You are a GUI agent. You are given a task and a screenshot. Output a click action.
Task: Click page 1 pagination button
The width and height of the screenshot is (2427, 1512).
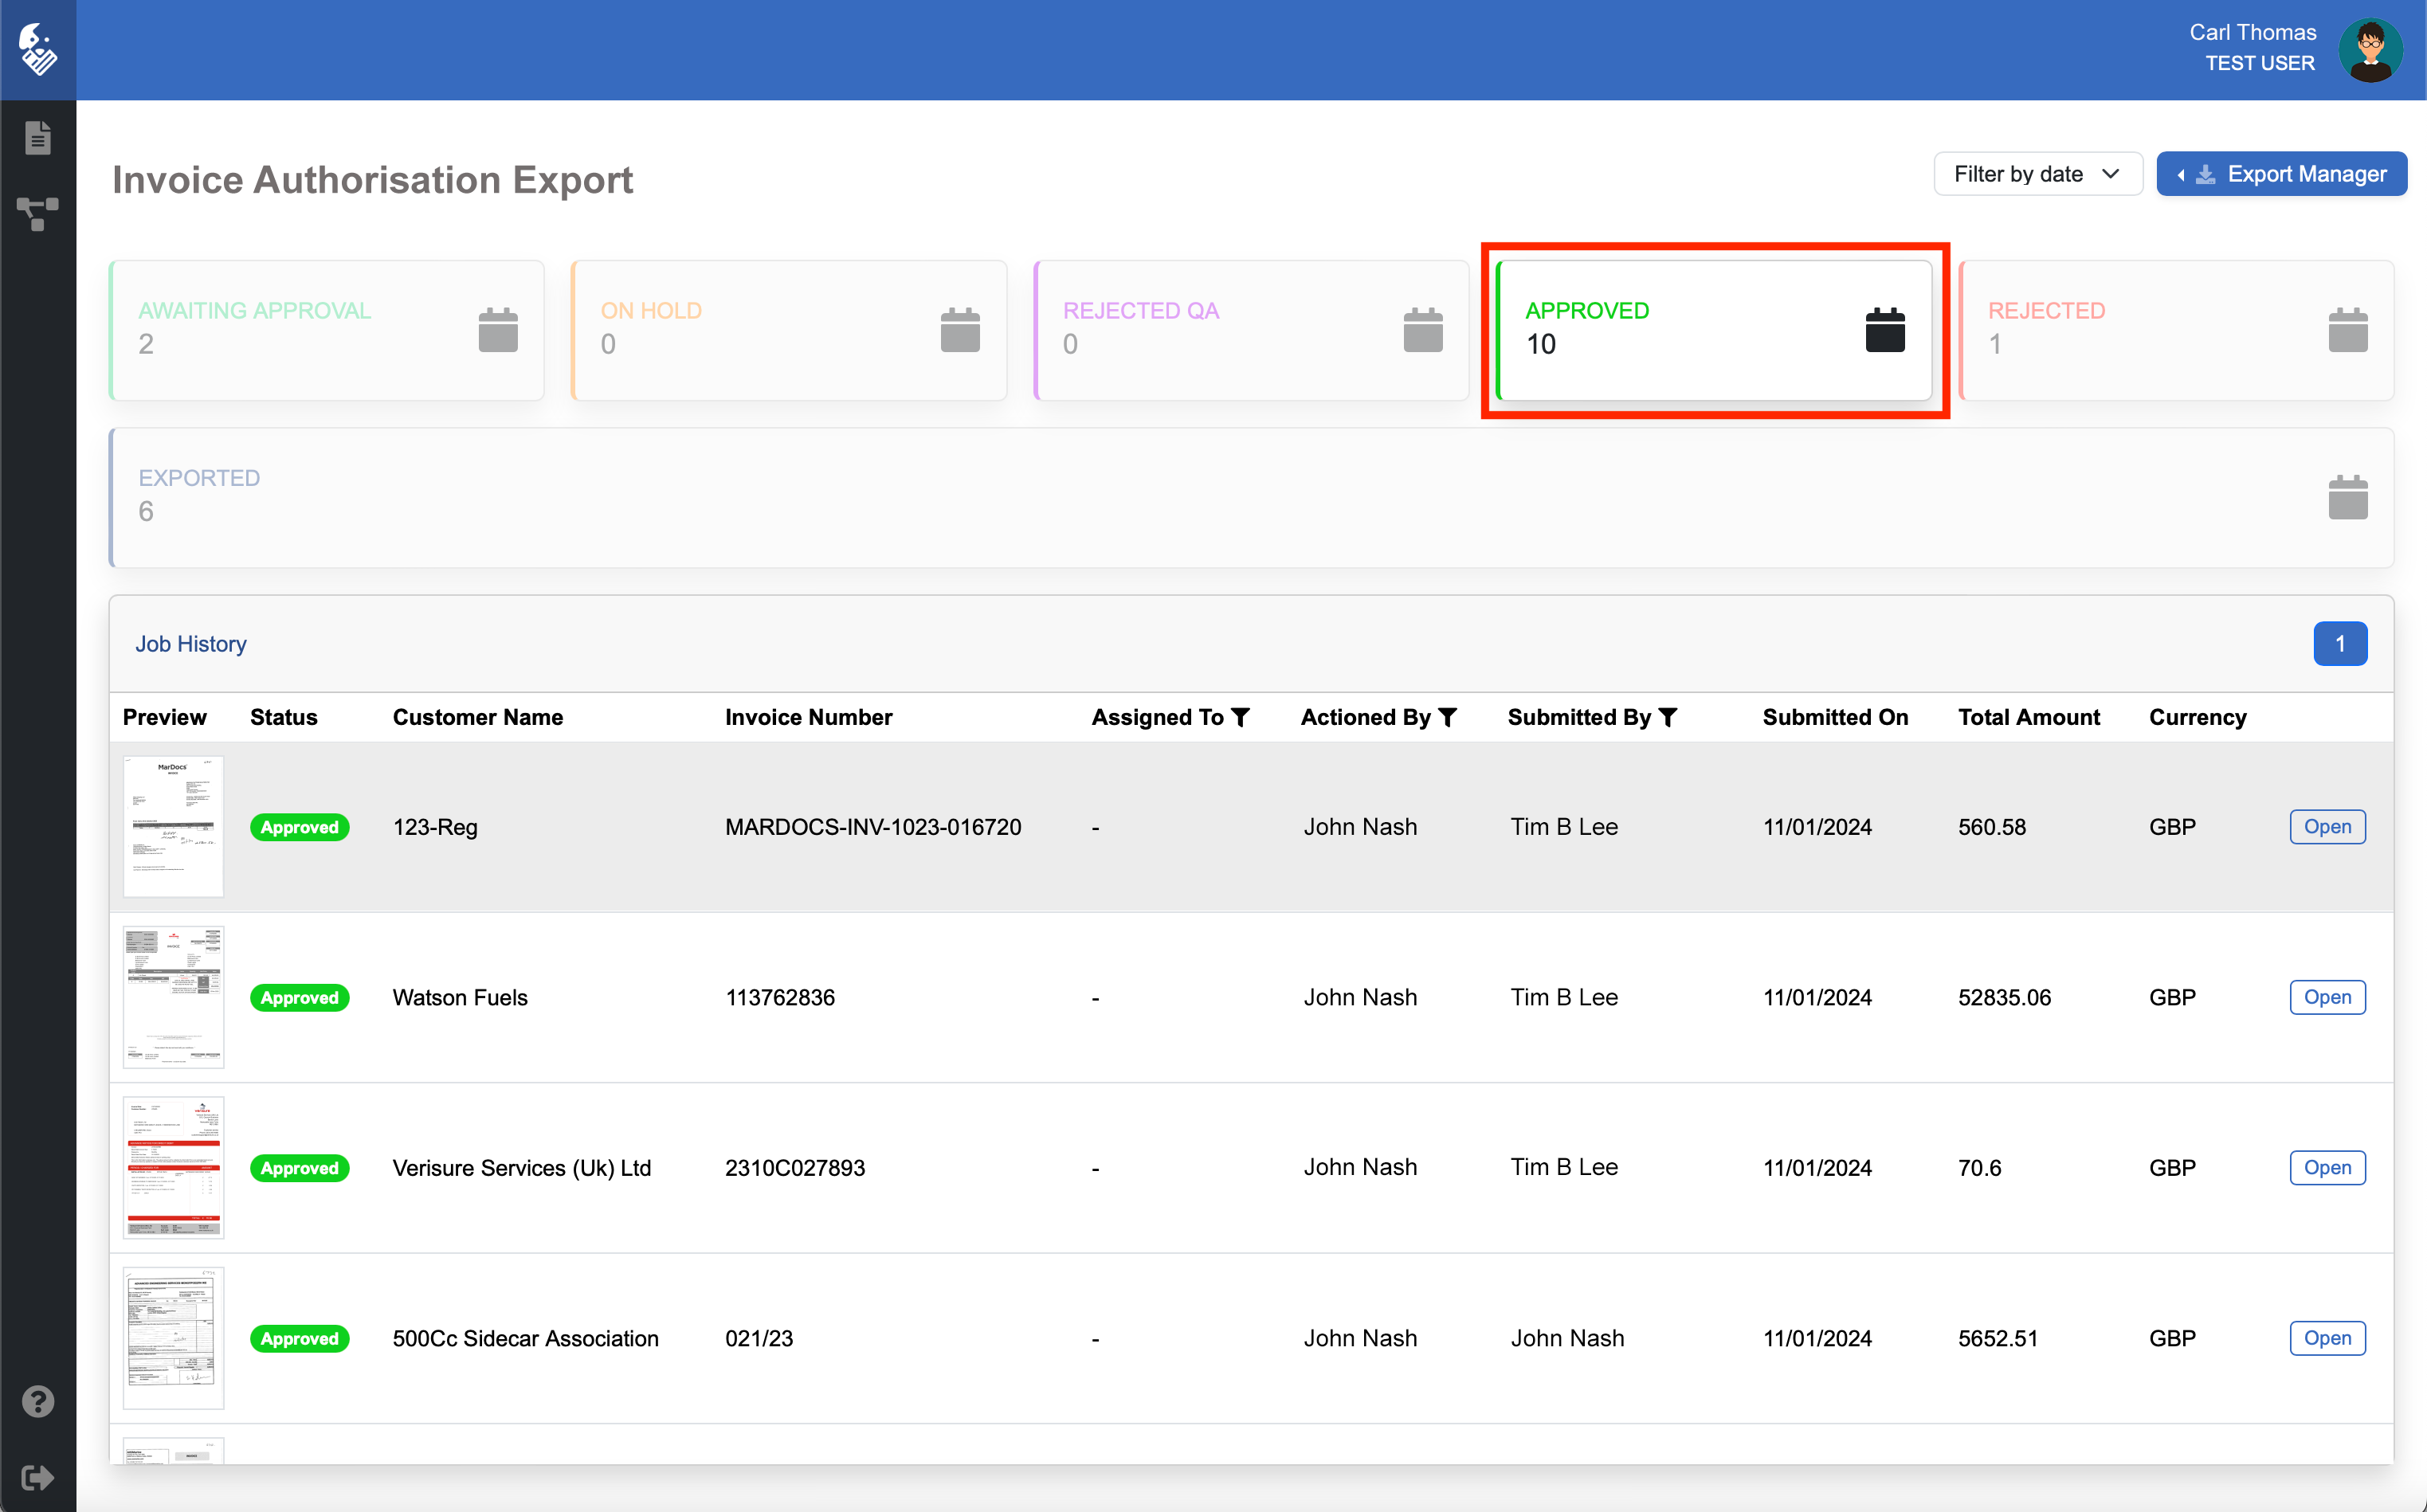coord(2339,644)
